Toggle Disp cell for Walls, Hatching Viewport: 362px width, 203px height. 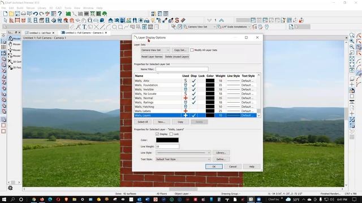click(x=193, y=107)
